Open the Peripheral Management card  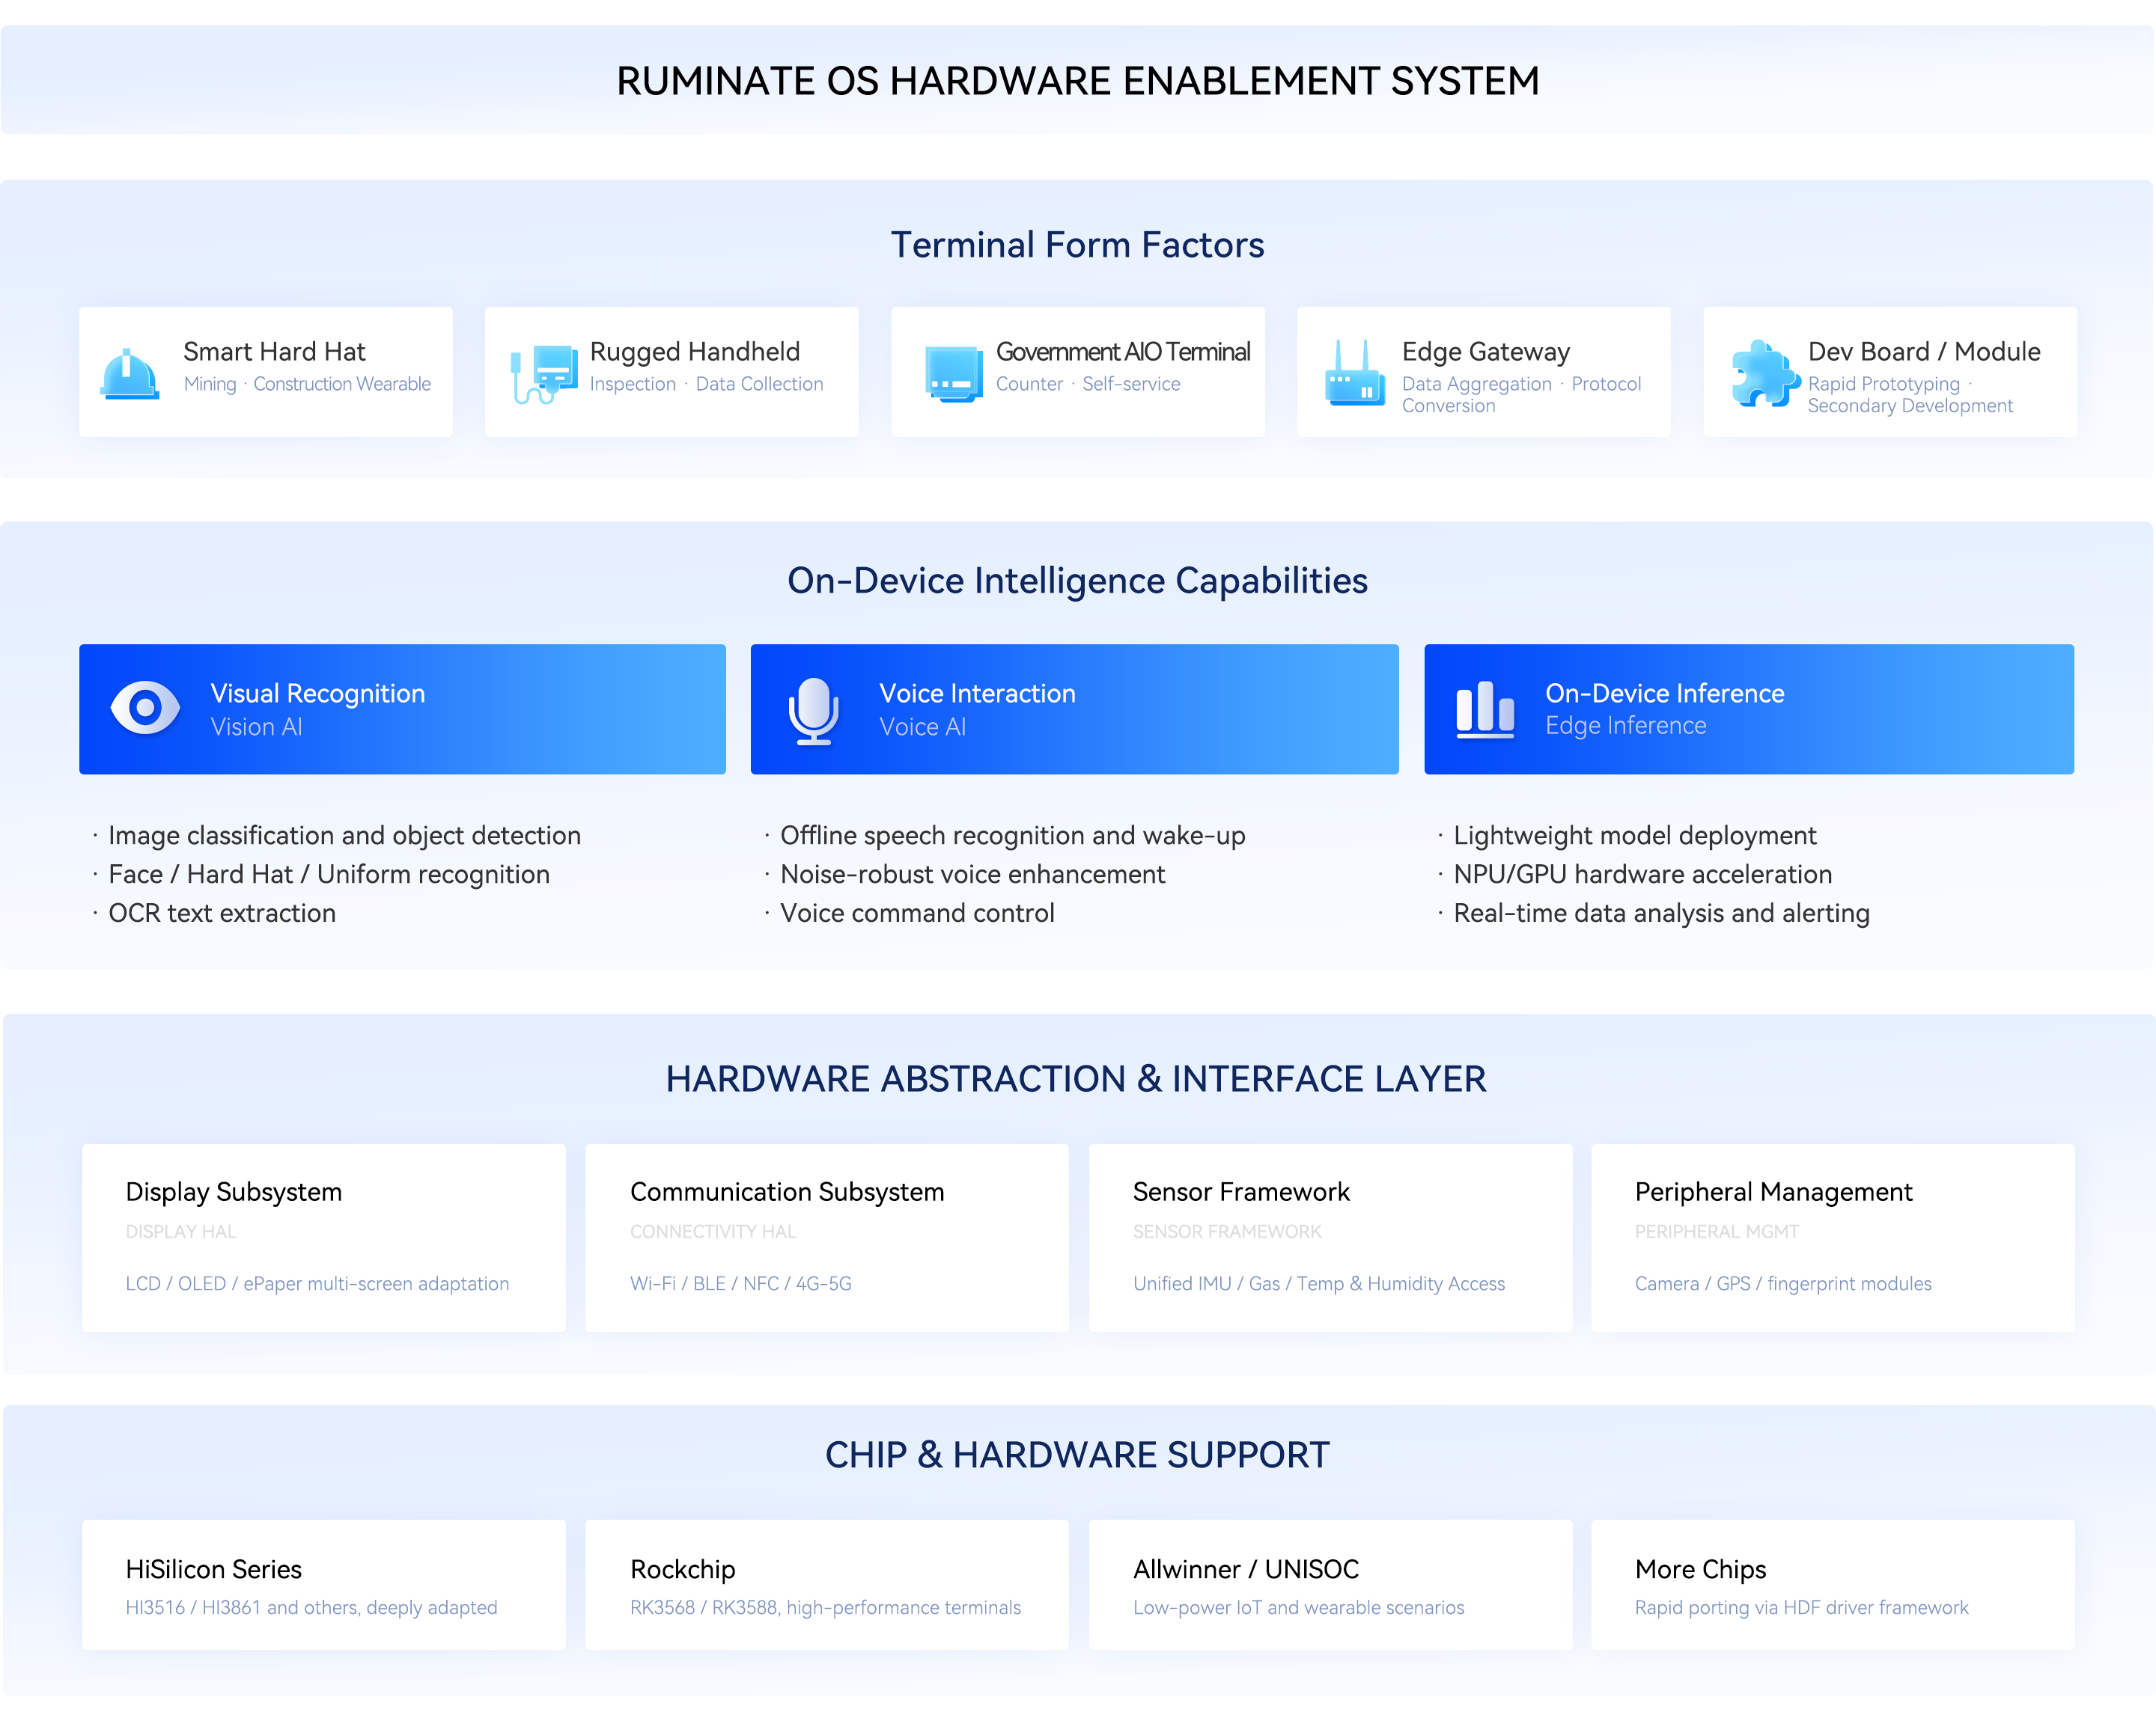1833,1238
